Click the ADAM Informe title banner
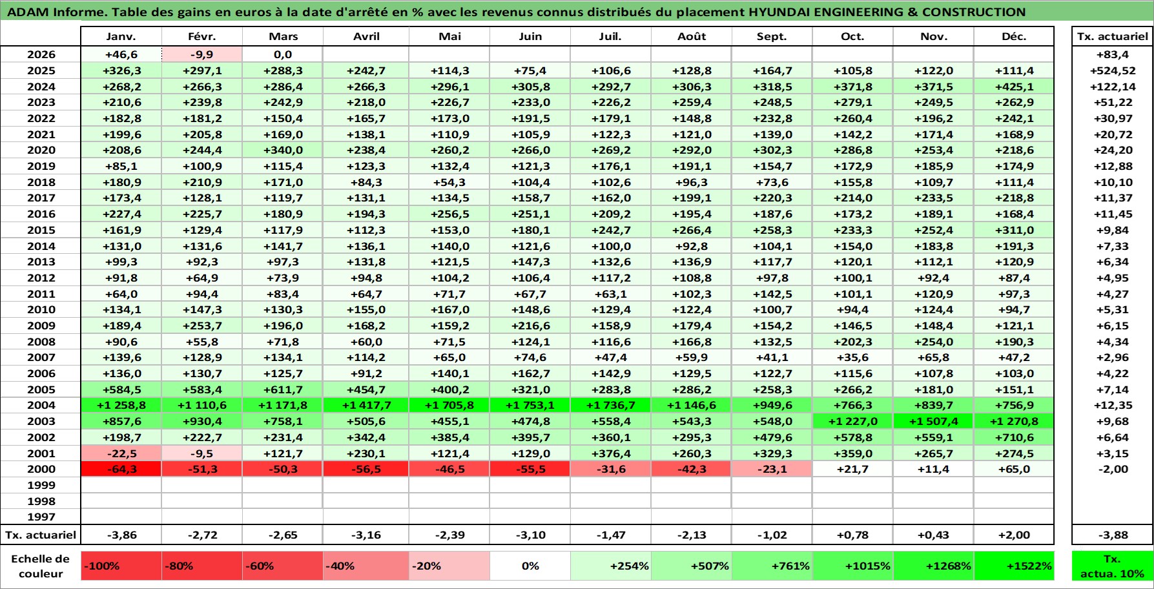The width and height of the screenshot is (1154, 589). [x=577, y=12]
